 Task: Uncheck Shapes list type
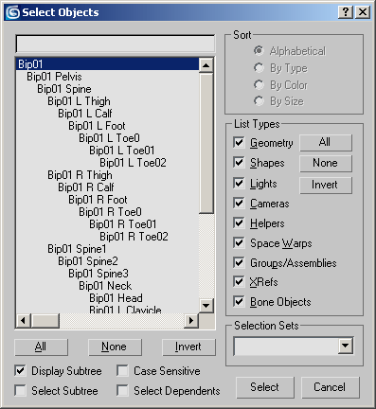point(240,163)
